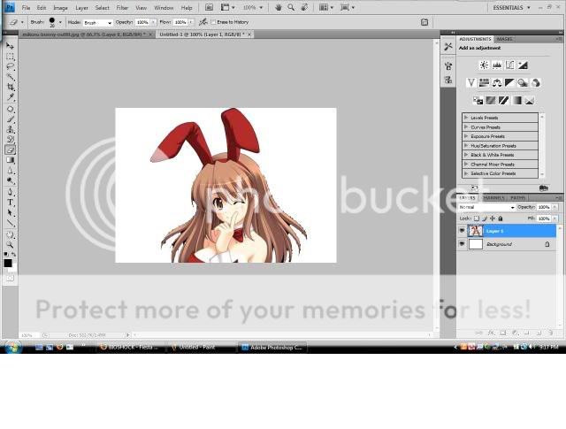Switch to the Channels tab
This screenshot has height=429, width=566.
pos(493,198)
